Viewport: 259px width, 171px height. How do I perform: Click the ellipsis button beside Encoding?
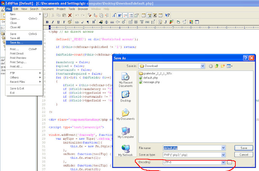tap(230, 162)
